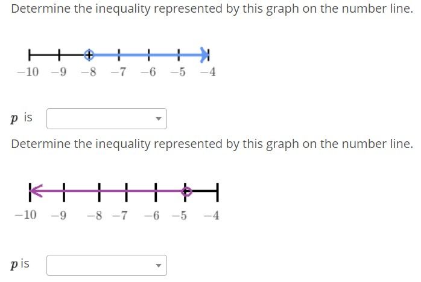The image size is (421, 282).
Task: Click the -10 label on the top number line
Action: click(28, 72)
